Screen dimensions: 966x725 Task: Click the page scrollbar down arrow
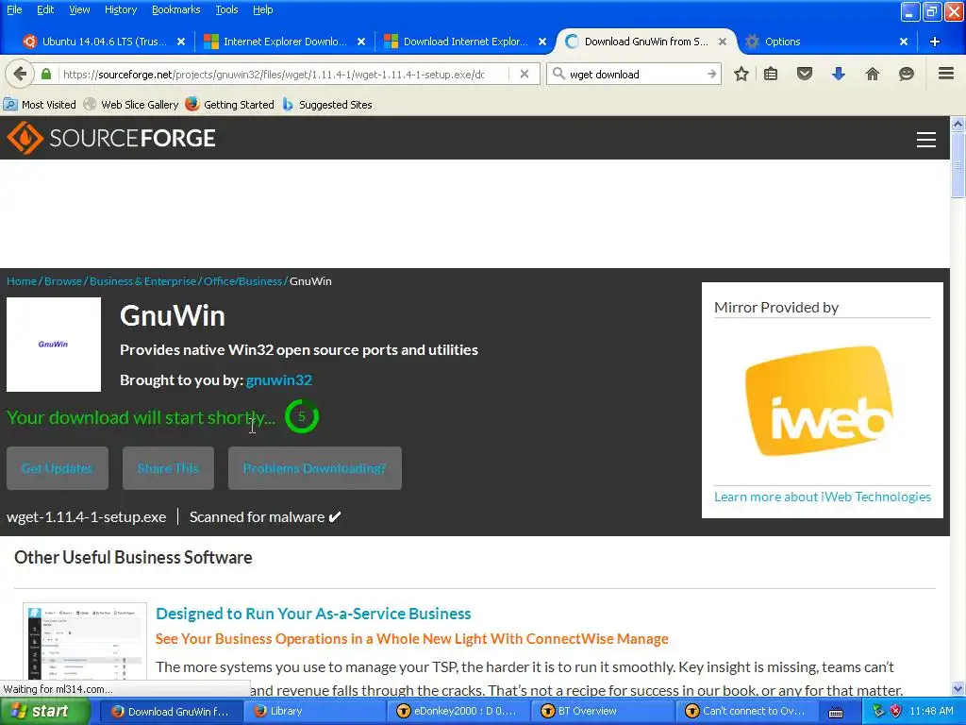point(958,688)
